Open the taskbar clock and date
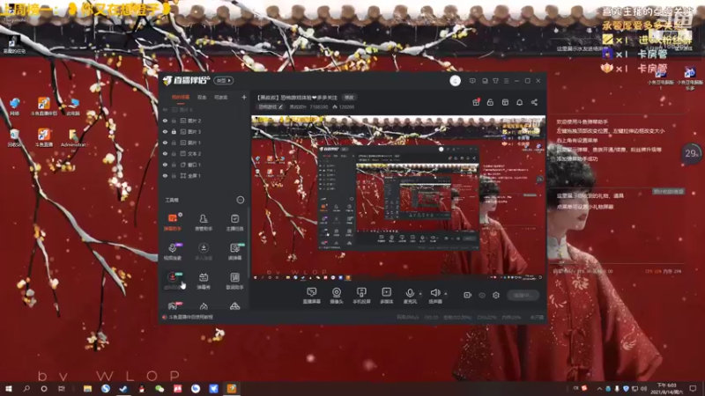The height and width of the screenshot is (396, 705). click(x=666, y=388)
